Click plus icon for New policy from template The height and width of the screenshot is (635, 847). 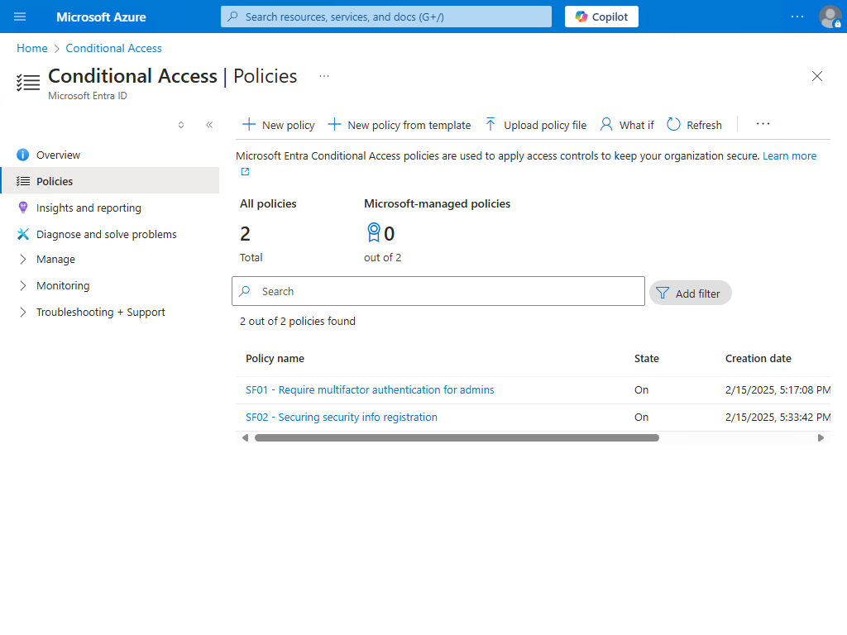coord(334,125)
